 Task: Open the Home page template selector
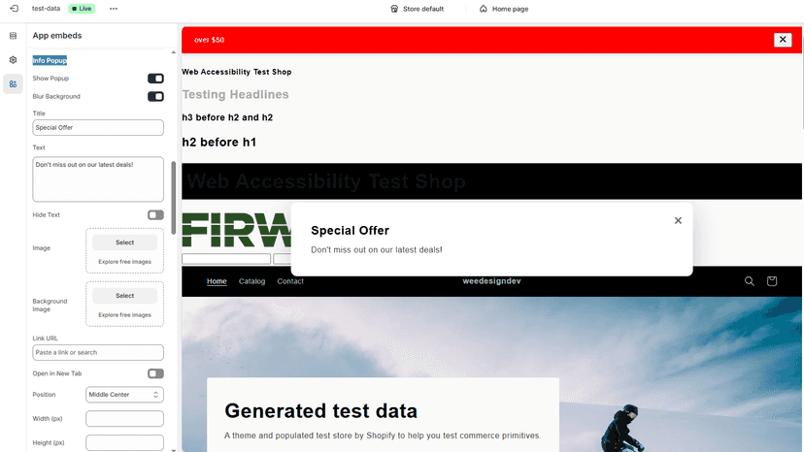504,9
